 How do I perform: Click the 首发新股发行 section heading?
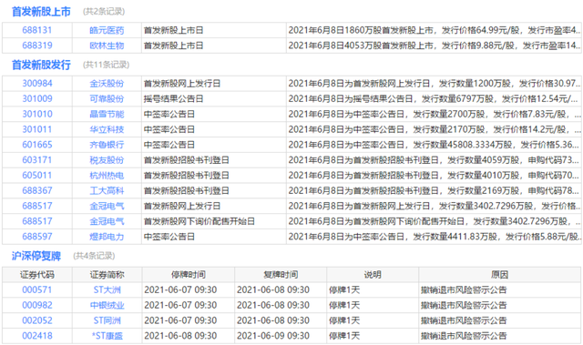pos(41,65)
